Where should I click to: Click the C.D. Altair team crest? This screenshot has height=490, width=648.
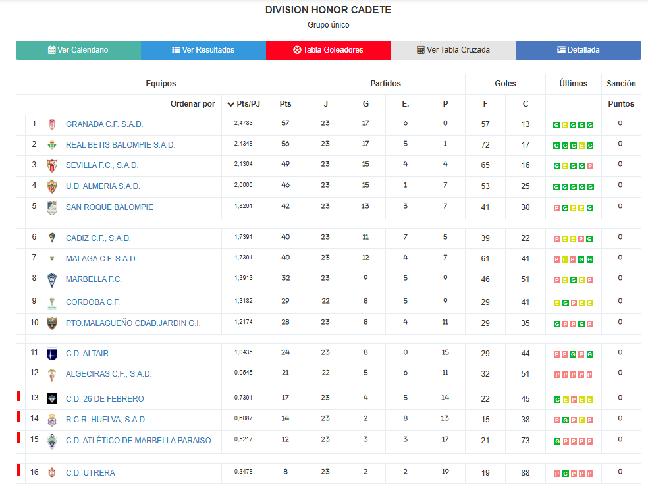pos(51,354)
